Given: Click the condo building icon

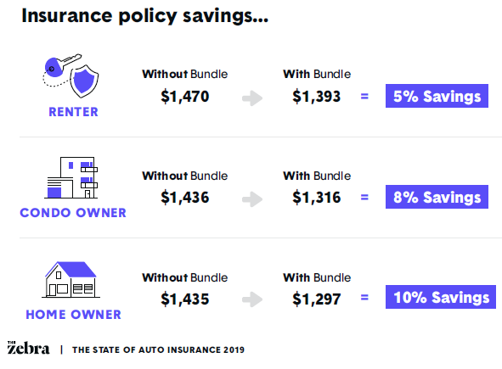Looking at the screenshot, I should click(71, 178).
